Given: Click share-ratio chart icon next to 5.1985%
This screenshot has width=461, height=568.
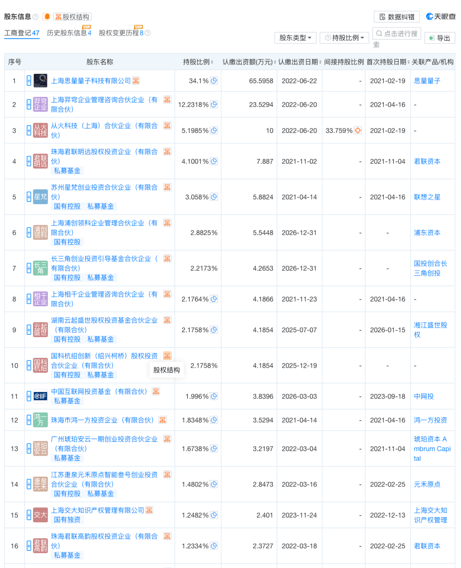Looking at the screenshot, I should pos(214,130).
